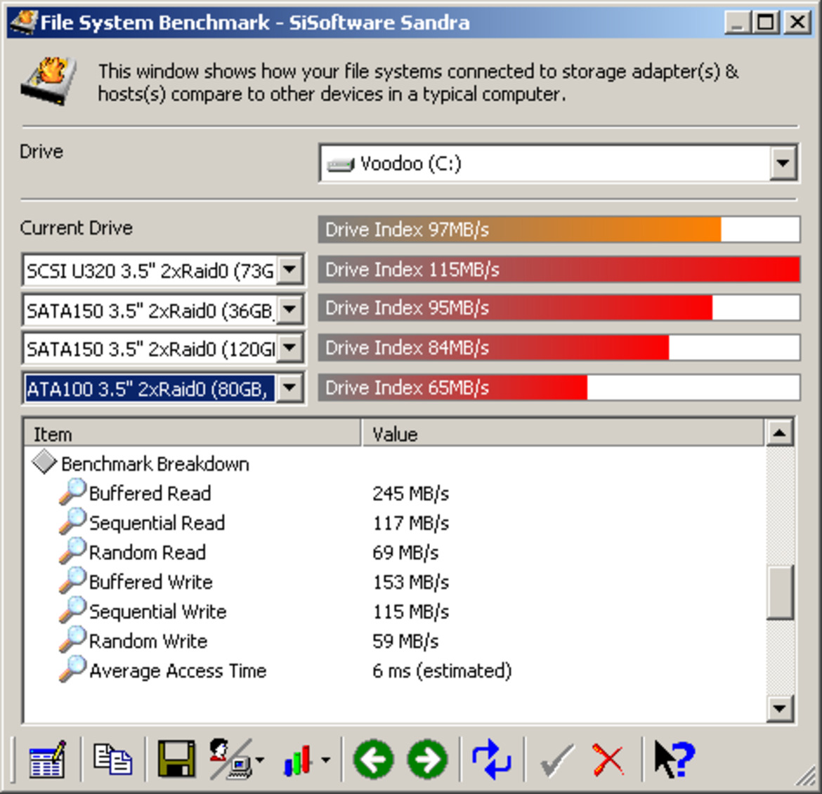The height and width of the screenshot is (794, 822).
Task: Click the 6 ms (estimated) value
Action: coord(442,671)
